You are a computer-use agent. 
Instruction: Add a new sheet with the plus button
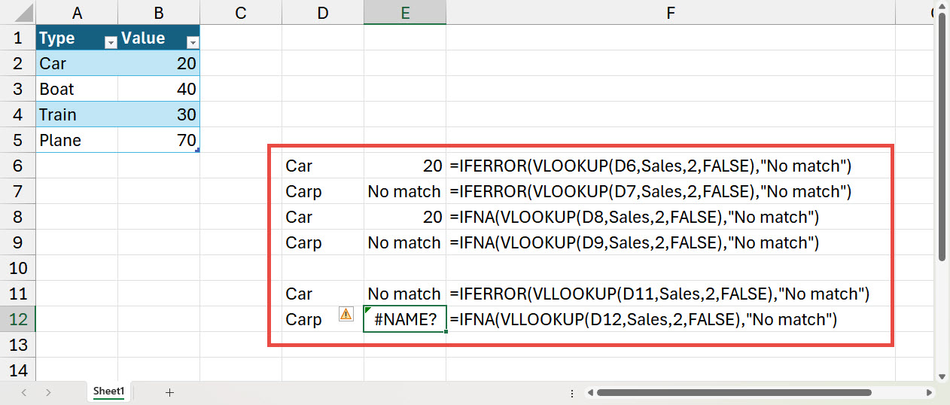[x=169, y=392]
